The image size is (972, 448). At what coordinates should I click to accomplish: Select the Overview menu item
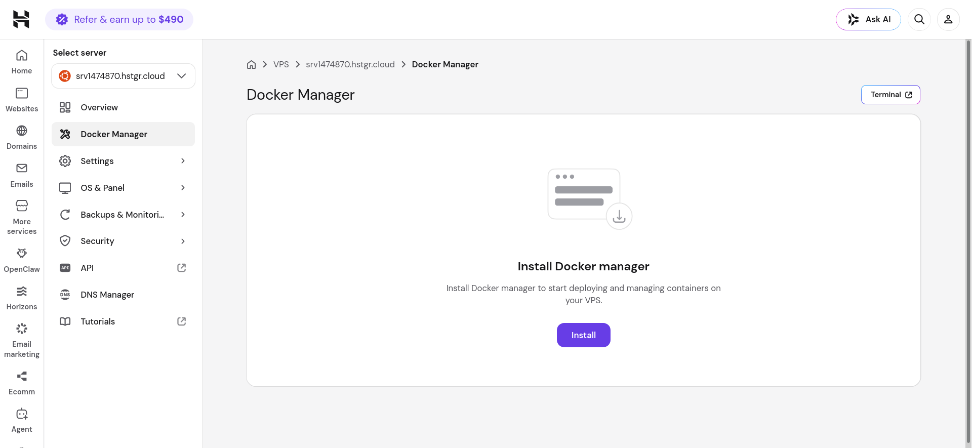point(123,107)
